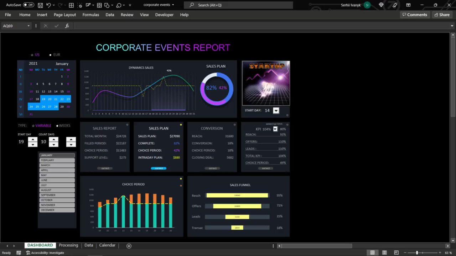The image size is (456, 256).
Task: Click the vertical scrollbar thumb
Action: (x=453, y=76)
